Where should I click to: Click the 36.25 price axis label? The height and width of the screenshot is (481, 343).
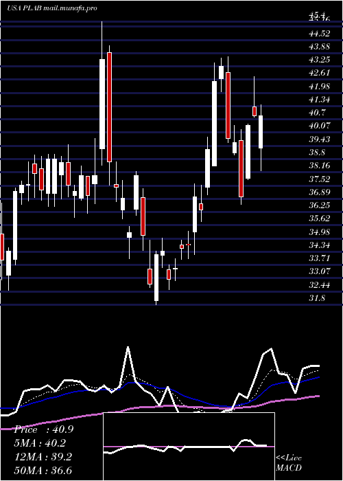(x=320, y=205)
